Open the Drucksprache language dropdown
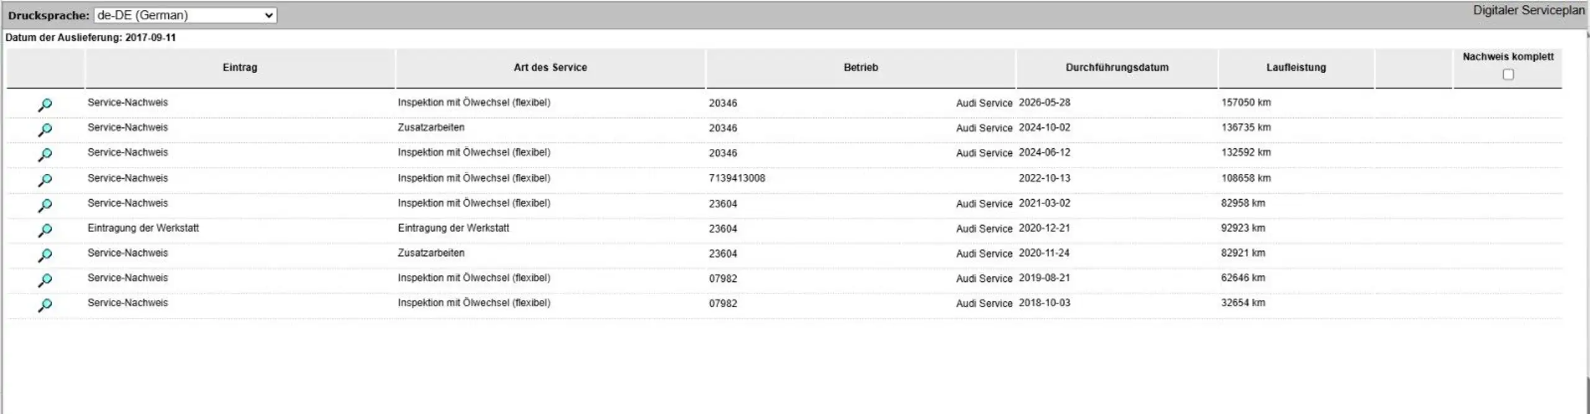The image size is (1590, 414). (x=185, y=16)
